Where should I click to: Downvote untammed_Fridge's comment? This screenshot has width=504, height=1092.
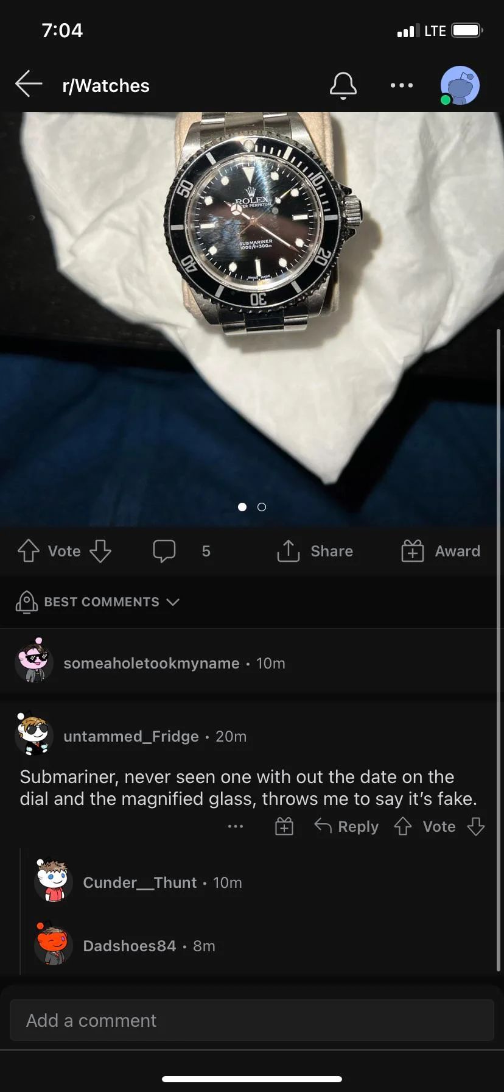476,826
